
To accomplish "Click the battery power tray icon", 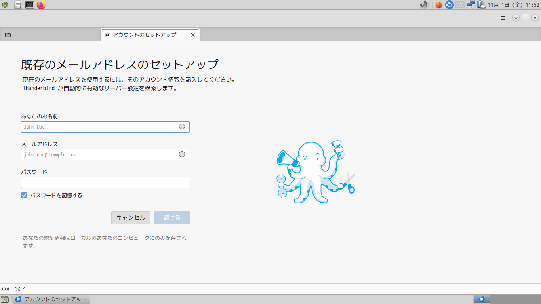I will coord(481,5).
